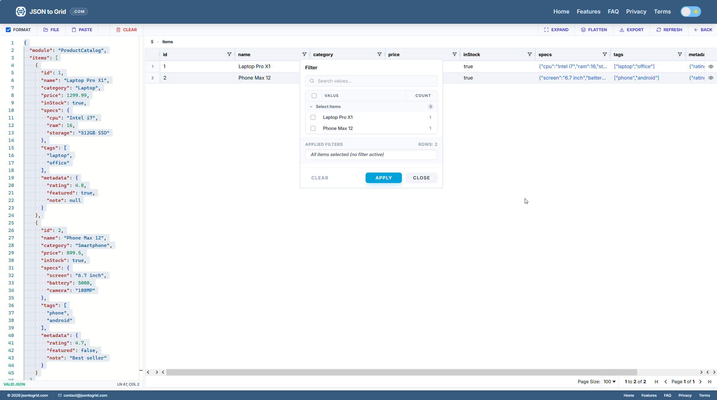Click contact@jsontogrid.com email link
Image resolution: width=717 pixels, height=400 pixels.
click(85, 395)
